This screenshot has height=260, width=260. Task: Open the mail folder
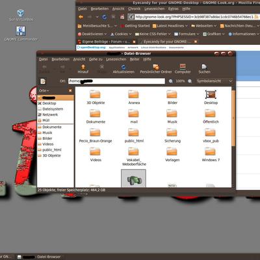point(134,116)
